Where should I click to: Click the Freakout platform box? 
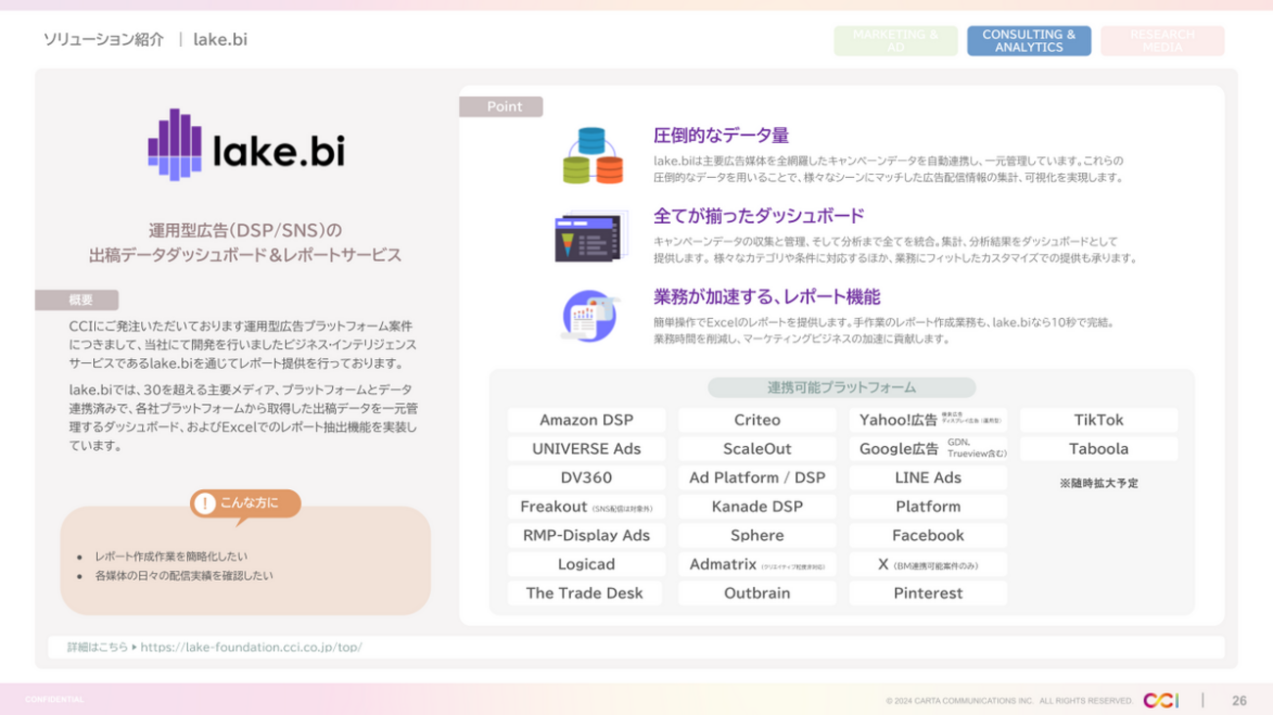587,507
